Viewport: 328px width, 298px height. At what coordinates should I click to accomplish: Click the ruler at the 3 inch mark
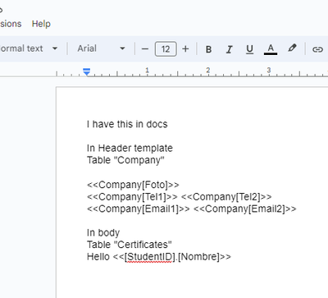pos(269,71)
